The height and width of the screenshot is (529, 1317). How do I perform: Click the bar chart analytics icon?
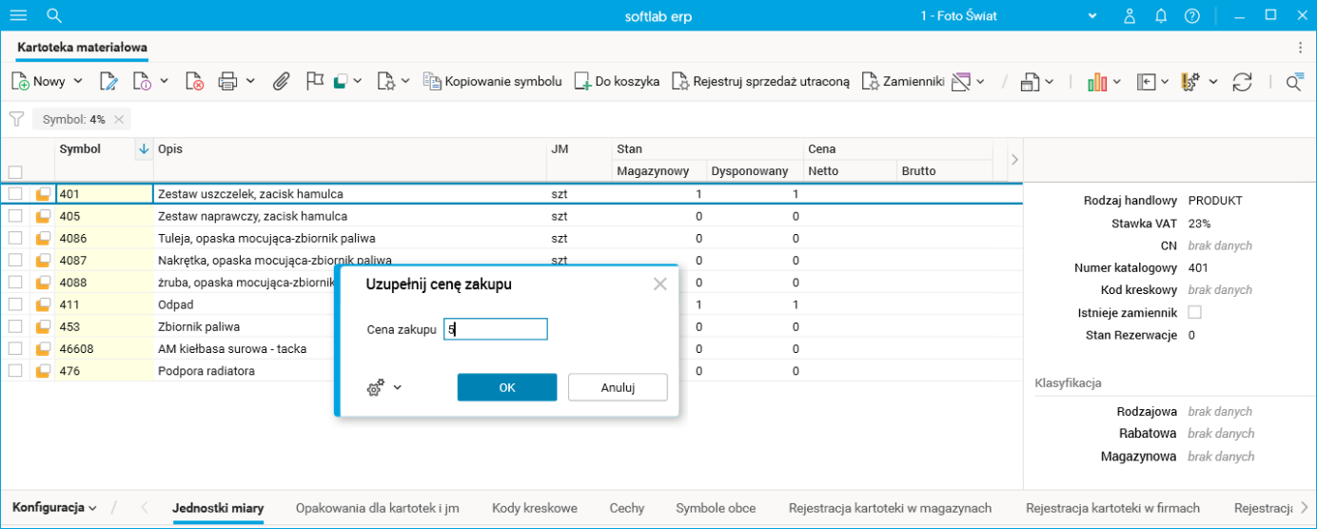pyautogui.click(x=1098, y=82)
